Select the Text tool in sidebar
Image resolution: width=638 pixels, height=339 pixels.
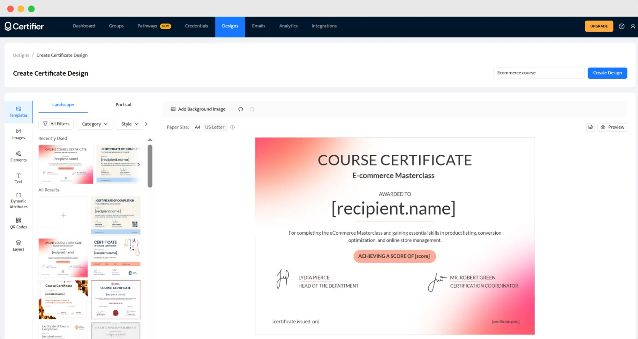coord(19,179)
